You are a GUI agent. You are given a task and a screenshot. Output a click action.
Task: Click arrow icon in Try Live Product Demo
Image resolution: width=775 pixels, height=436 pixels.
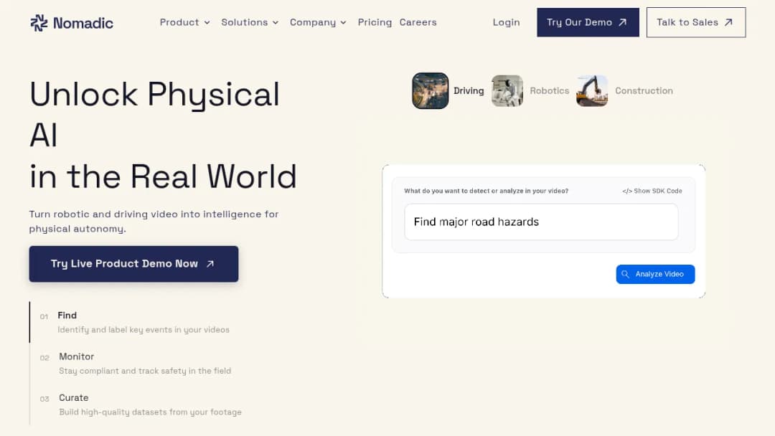[x=210, y=264]
